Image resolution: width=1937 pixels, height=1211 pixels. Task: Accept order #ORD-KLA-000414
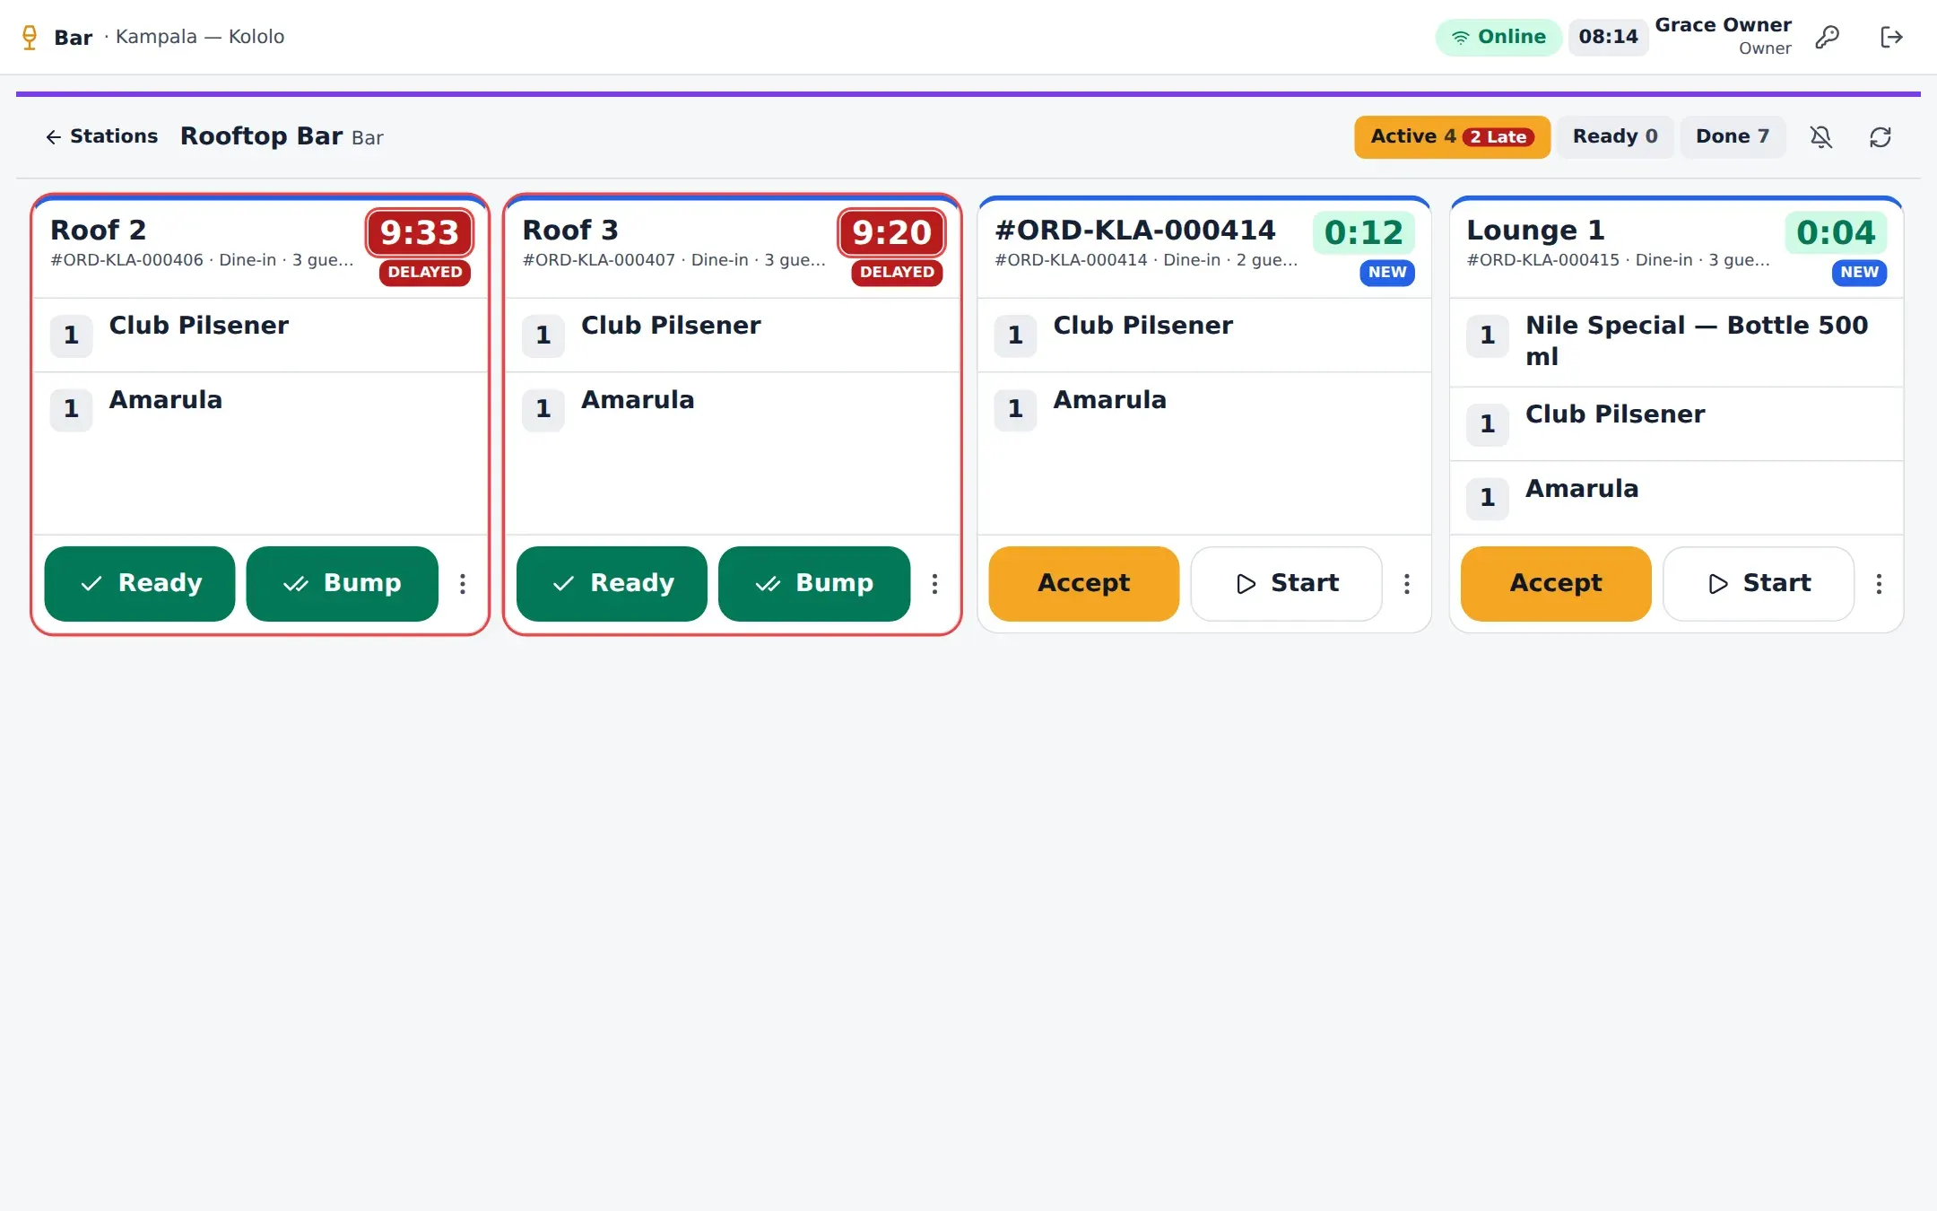tap(1083, 584)
